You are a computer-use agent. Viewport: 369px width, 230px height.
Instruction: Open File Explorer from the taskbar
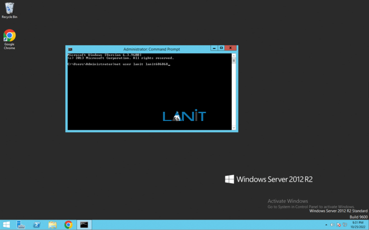(x=53, y=224)
